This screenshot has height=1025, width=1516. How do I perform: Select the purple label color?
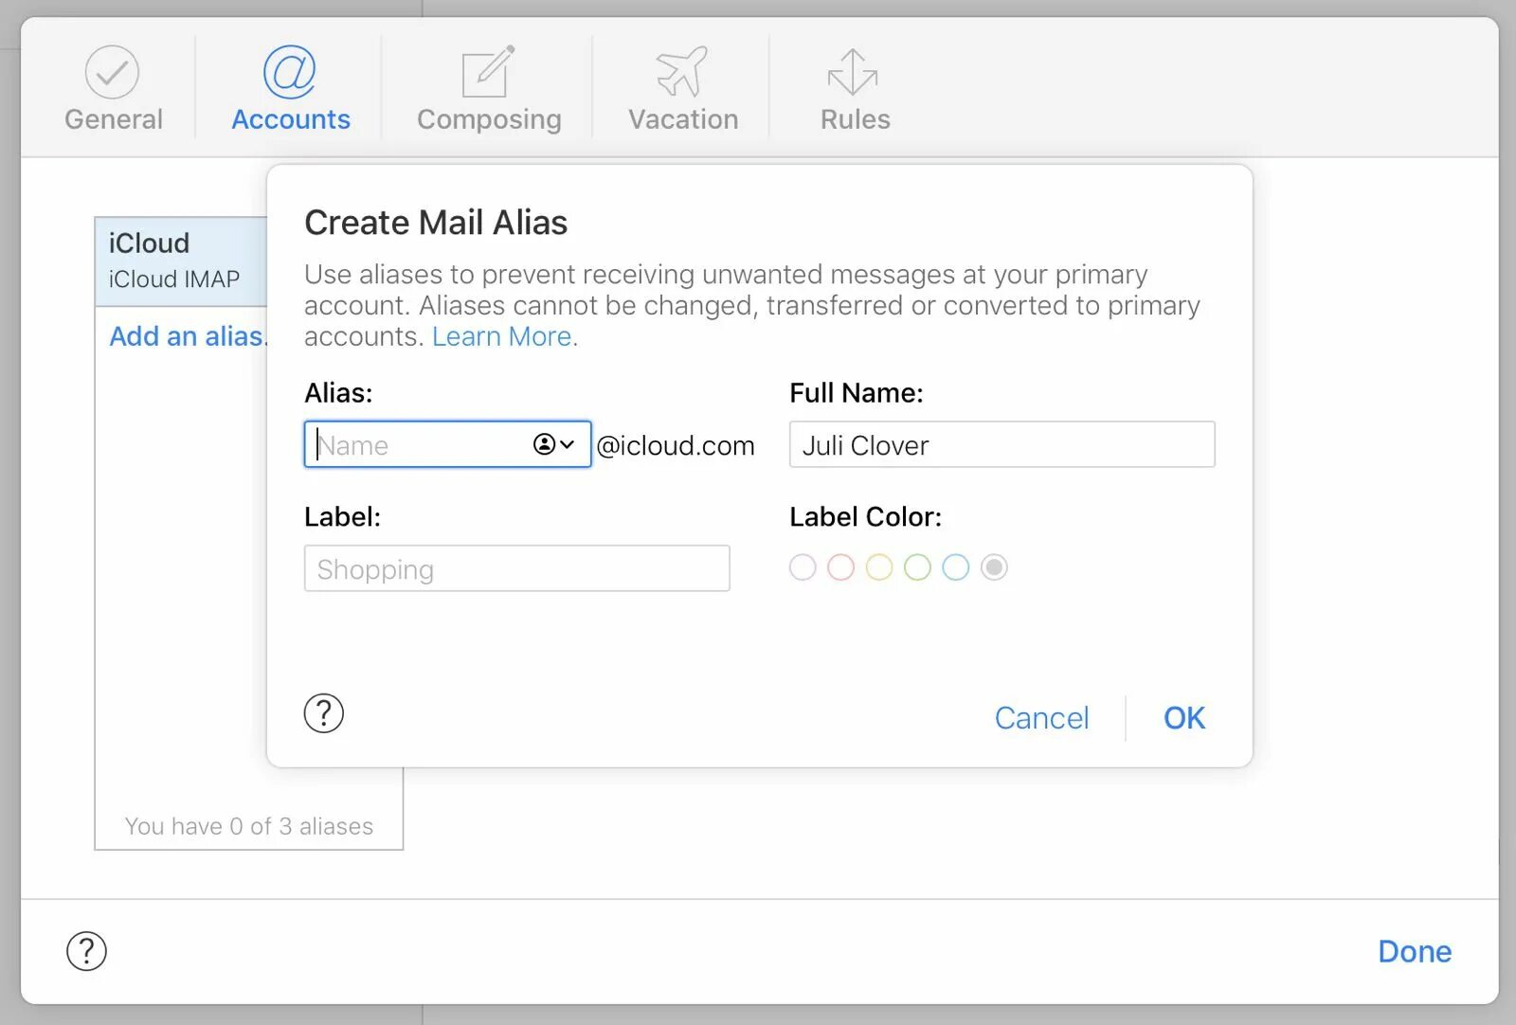click(x=803, y=567)
